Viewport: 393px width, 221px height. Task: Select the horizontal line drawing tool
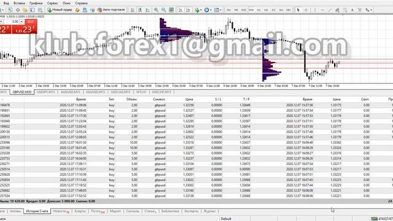click(x=322, y=10)
